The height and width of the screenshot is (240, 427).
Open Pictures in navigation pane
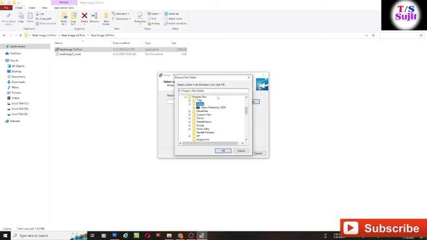16,93
